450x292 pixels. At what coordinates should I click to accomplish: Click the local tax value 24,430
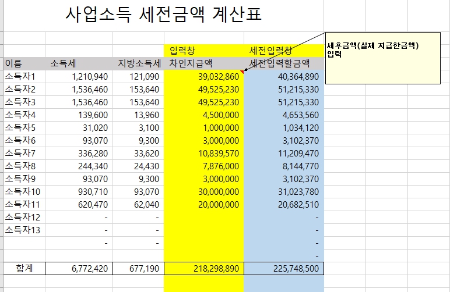[x=138, y=166]
